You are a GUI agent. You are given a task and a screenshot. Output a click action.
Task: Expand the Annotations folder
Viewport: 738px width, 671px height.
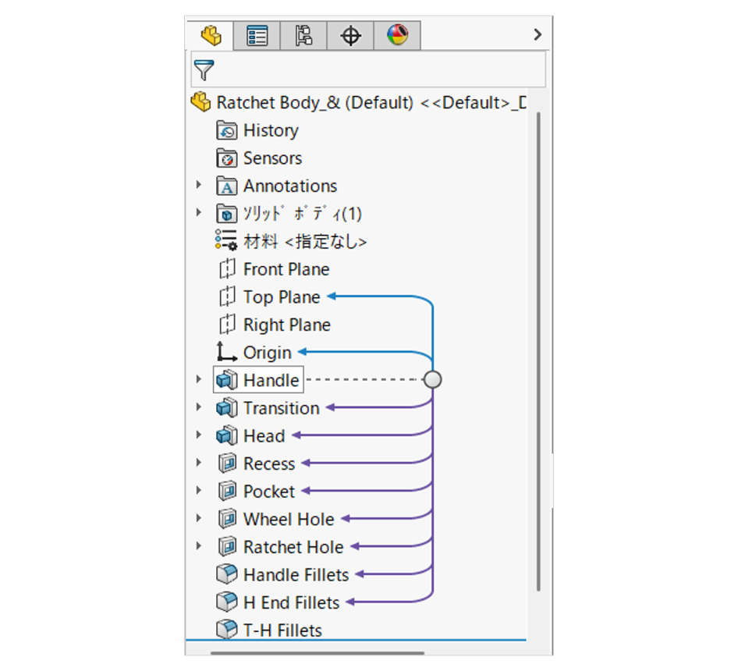198,186
